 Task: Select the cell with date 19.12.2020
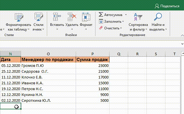click(10, 89)
